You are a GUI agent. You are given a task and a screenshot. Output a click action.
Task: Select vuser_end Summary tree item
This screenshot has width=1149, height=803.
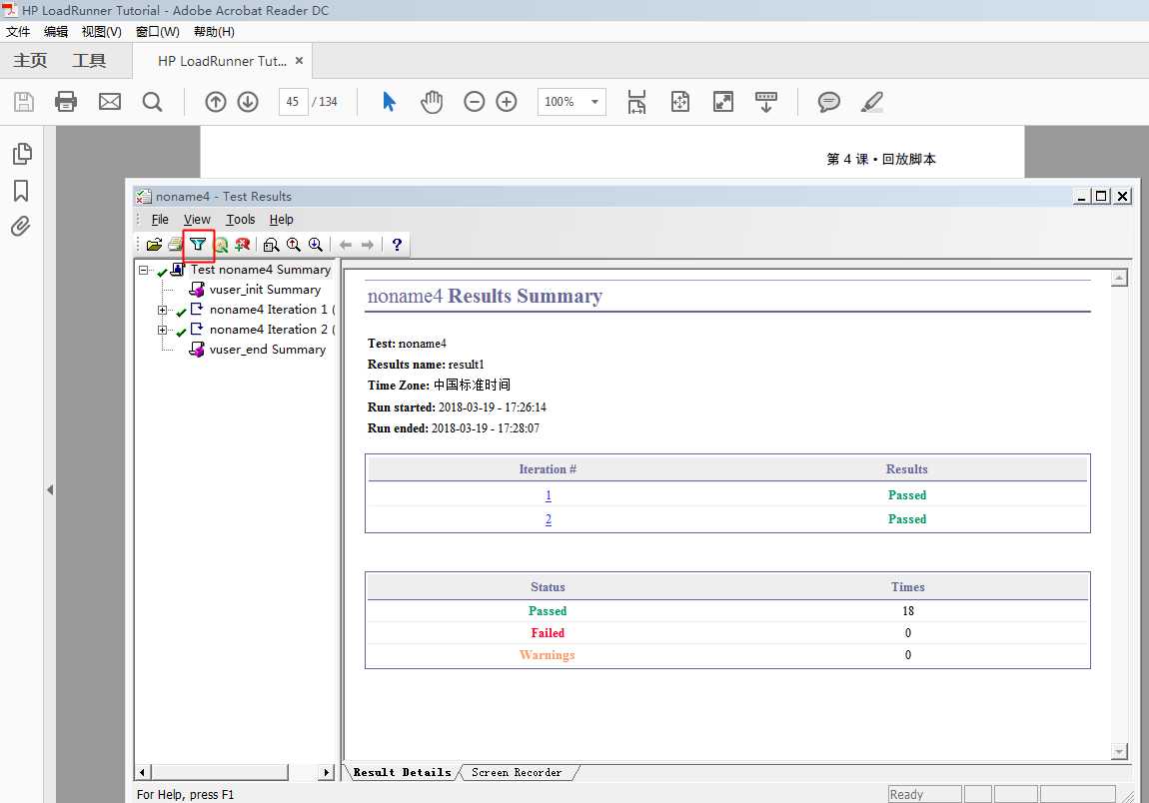point(268,350)
